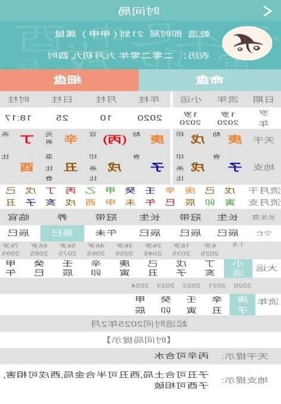Switch to the 命盘 tab
Image resolution: width=281 pixels, height=404 pixels.
tap(210, 80)
